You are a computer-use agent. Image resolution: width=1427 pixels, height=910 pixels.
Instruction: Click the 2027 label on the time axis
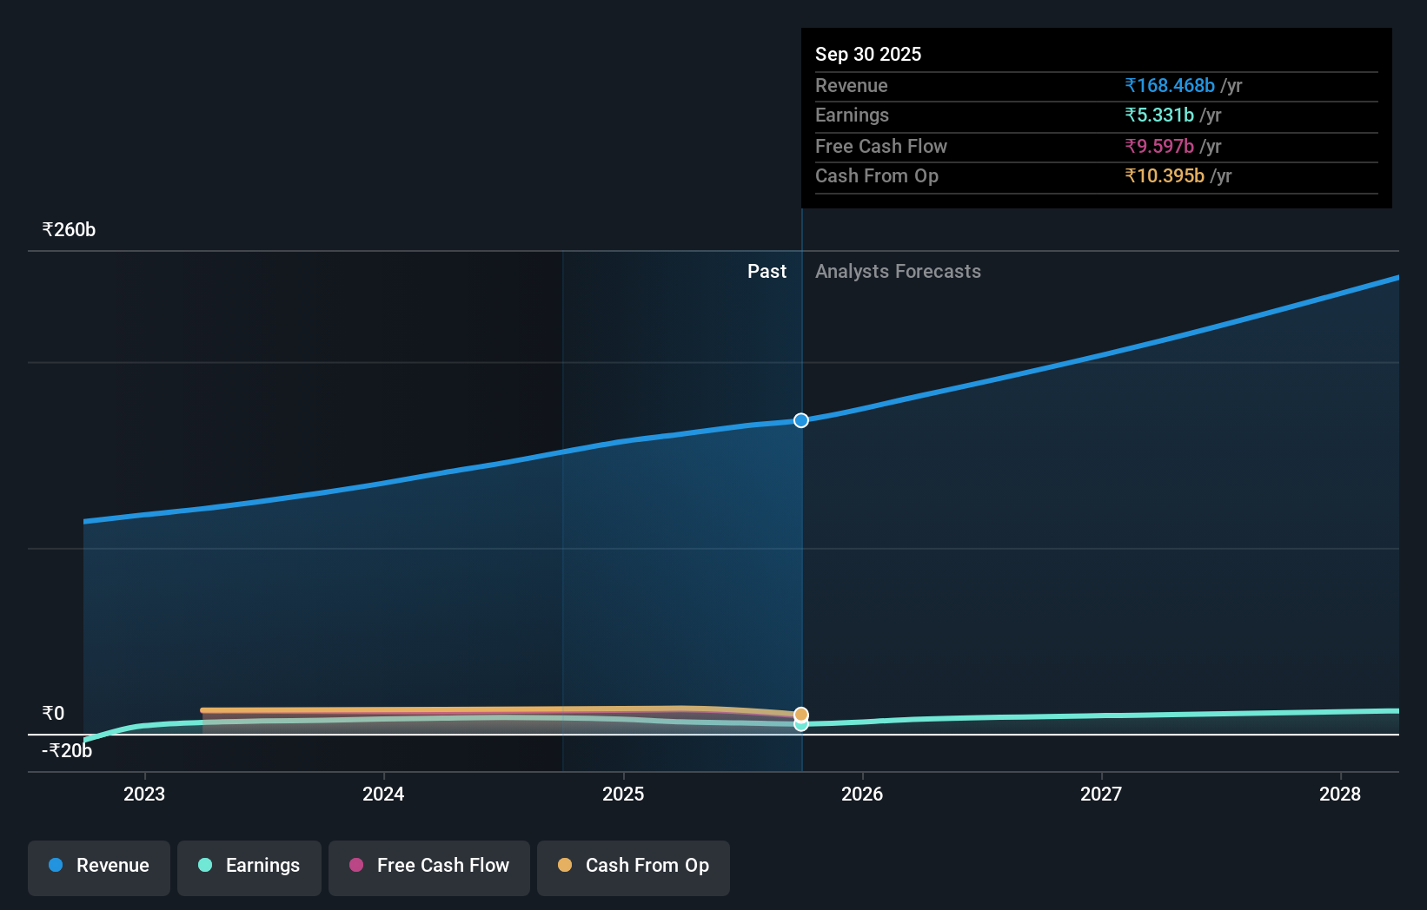pos(1101,794)
